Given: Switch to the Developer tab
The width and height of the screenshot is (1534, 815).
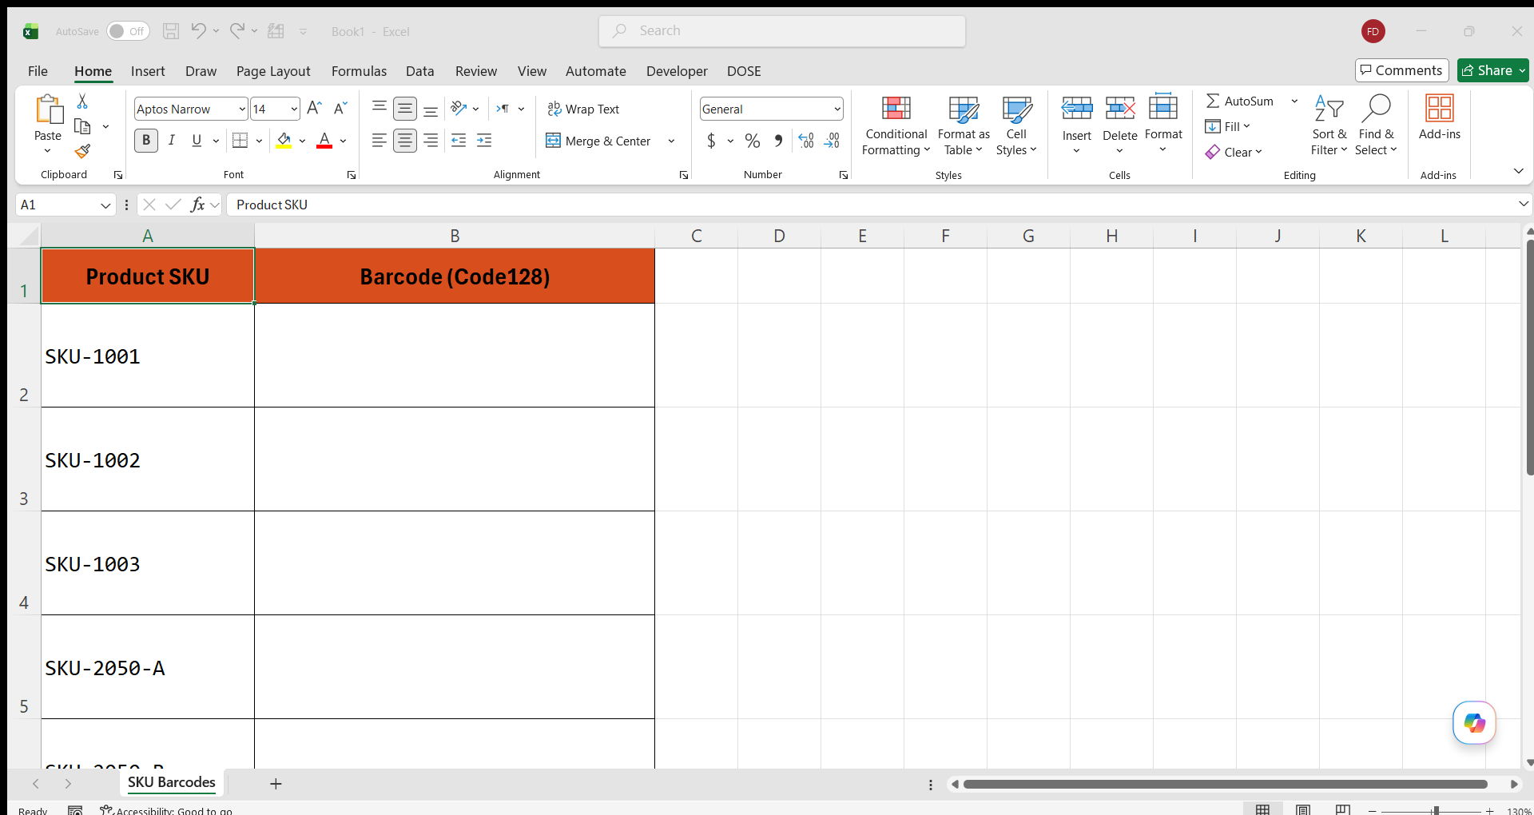Looking at the screenshot, I should 677,71.
